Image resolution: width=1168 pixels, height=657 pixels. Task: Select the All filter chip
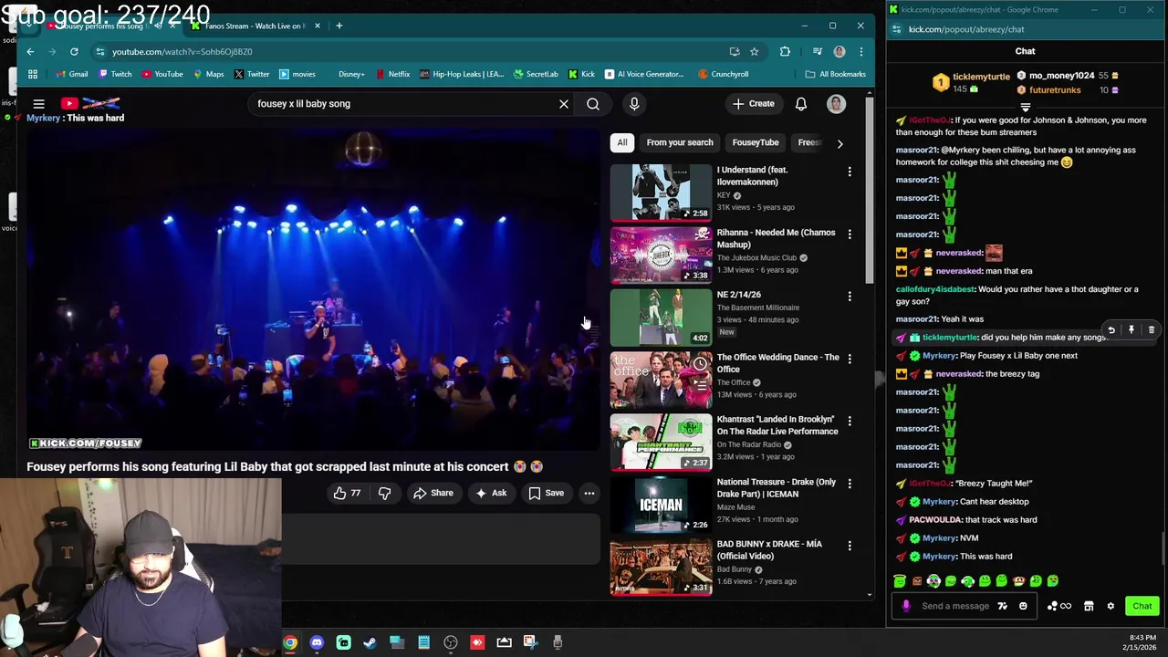click(622, 142)
